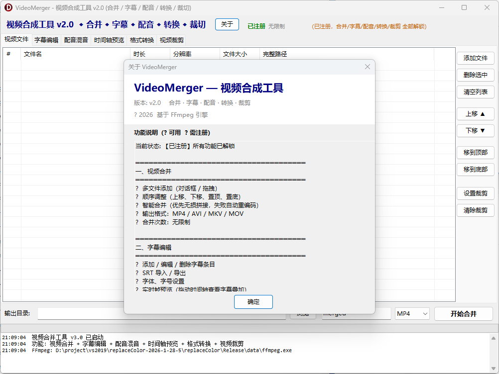Click 移到底部 to move file to bottom
The width and height of the screenshot is (499, 374).
point(475,170)
